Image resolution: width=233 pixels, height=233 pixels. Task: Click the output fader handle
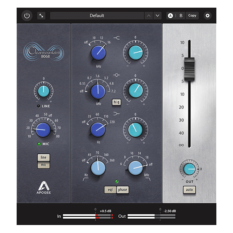pyautogui.click(x=189, y=69)
